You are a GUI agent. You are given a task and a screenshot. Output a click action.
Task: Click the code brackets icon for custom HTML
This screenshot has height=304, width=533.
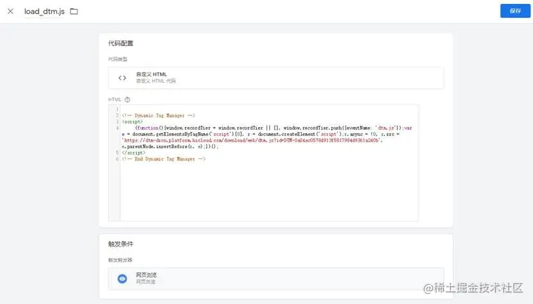click(x=123, y=78)
